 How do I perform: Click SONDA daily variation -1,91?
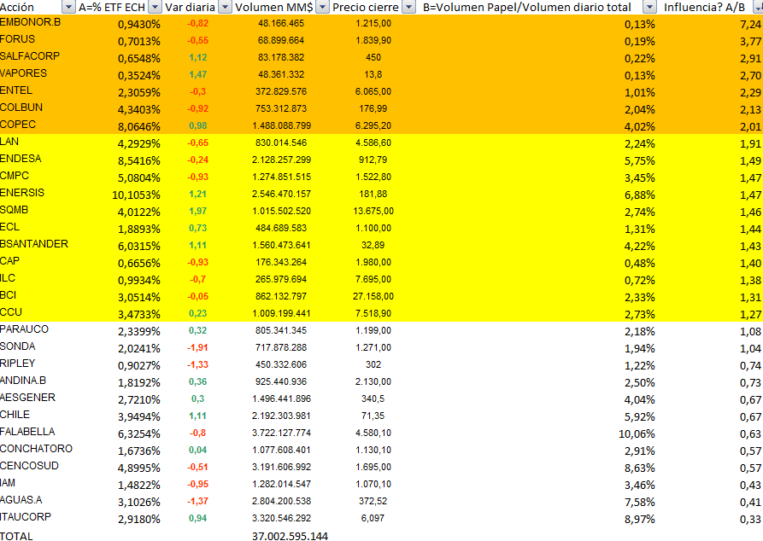[197, 347]
